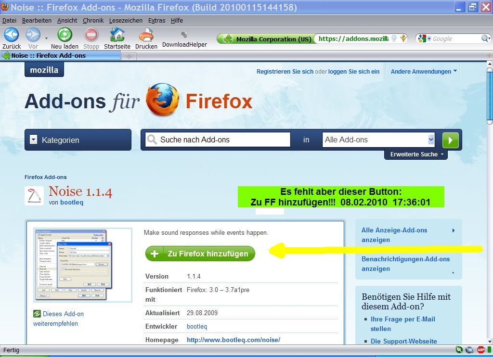Open the Chronik menu
The width and height of the screenshot is (493, 357).
93,20
